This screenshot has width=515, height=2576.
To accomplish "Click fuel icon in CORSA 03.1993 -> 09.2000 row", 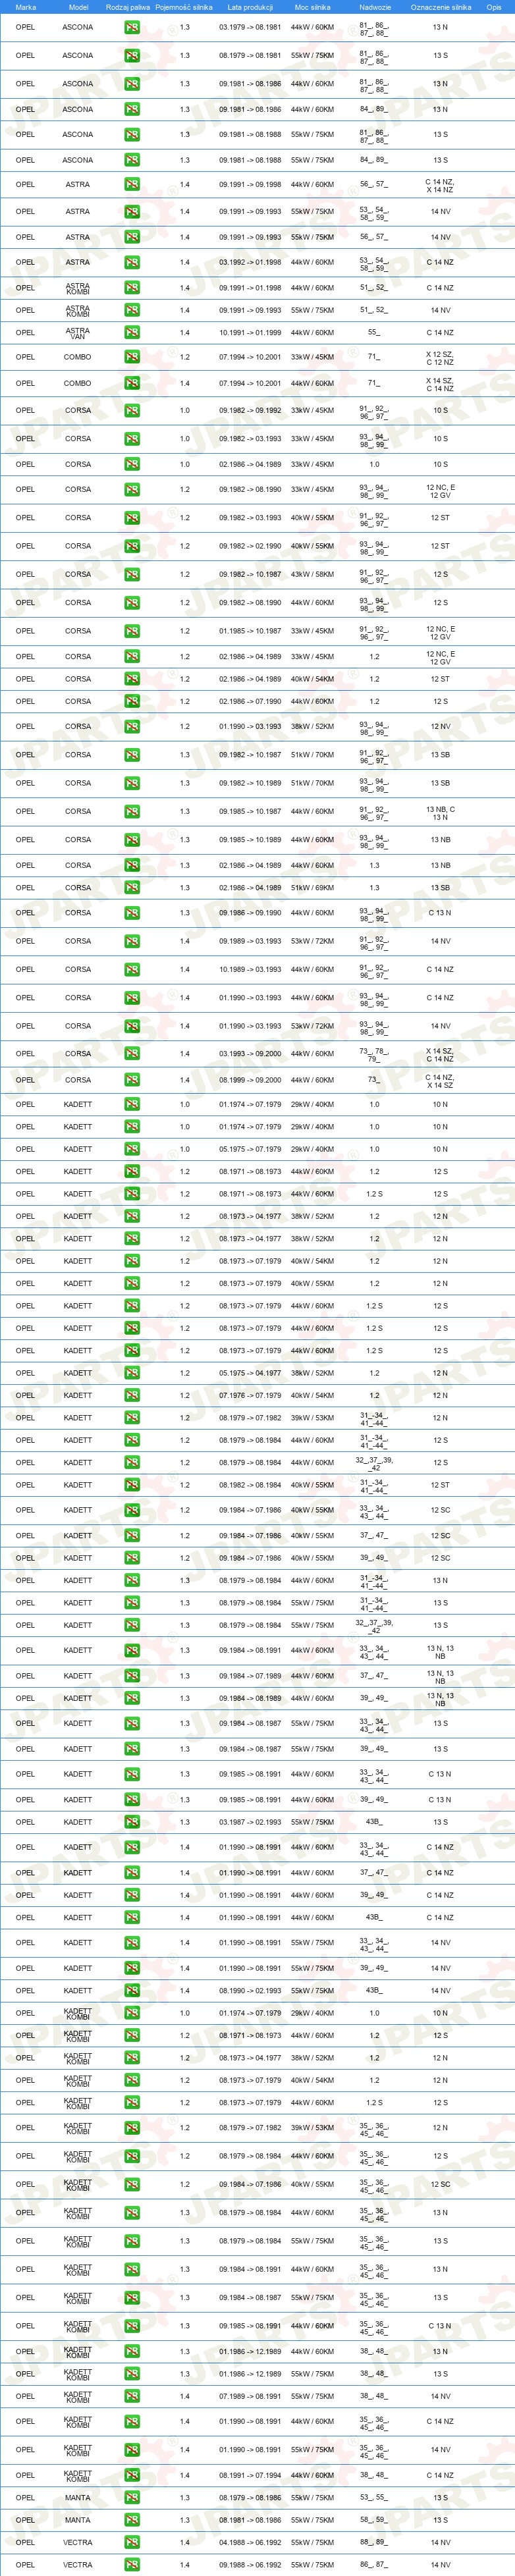I will pos(132,1053).
